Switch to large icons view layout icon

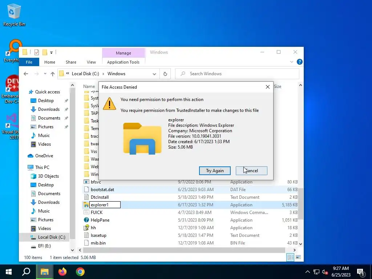[x=298, y=257]
